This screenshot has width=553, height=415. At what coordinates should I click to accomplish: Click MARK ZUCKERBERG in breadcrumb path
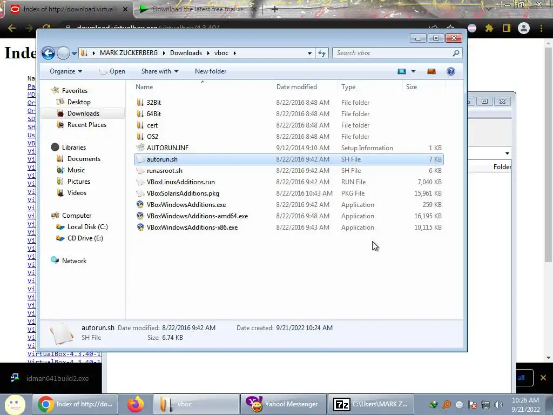[129, 53]
